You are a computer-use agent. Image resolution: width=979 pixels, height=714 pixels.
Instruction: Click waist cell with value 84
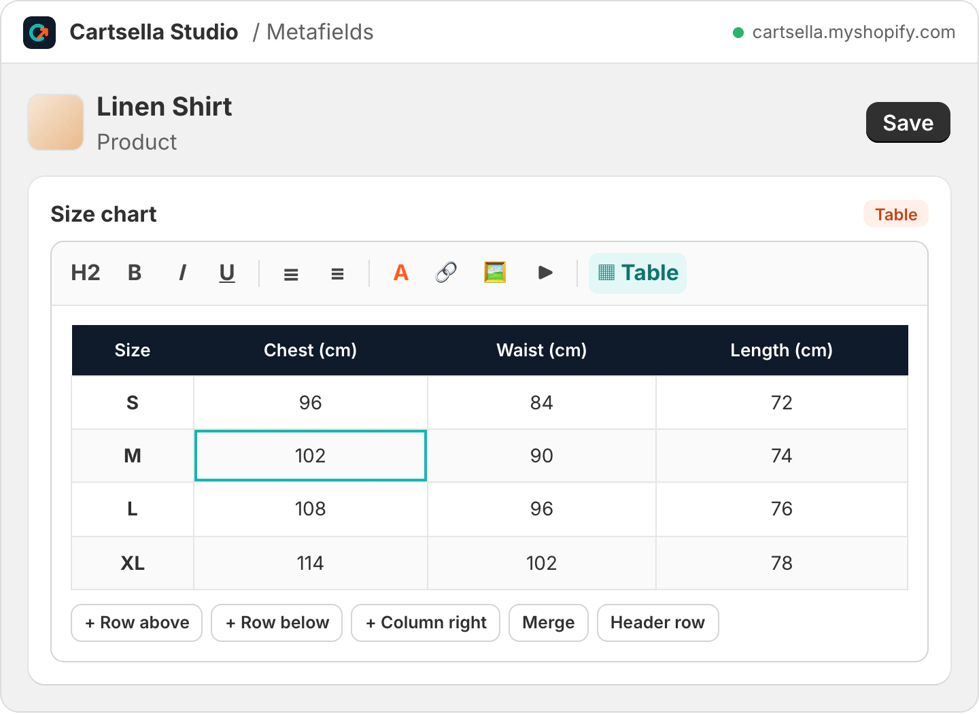click(542, 403)
